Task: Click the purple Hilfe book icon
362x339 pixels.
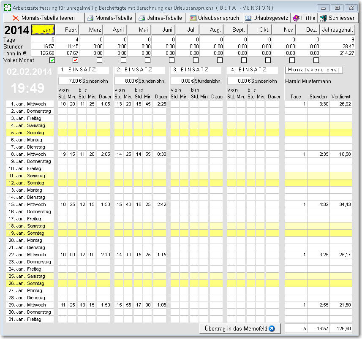Action: 296,18
